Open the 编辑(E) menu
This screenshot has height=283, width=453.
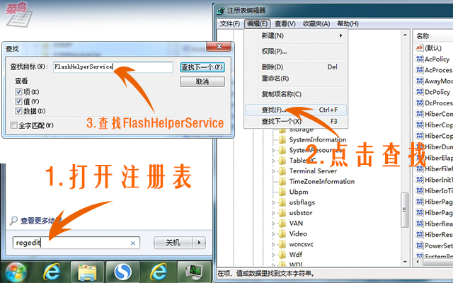tap(257, 23)
